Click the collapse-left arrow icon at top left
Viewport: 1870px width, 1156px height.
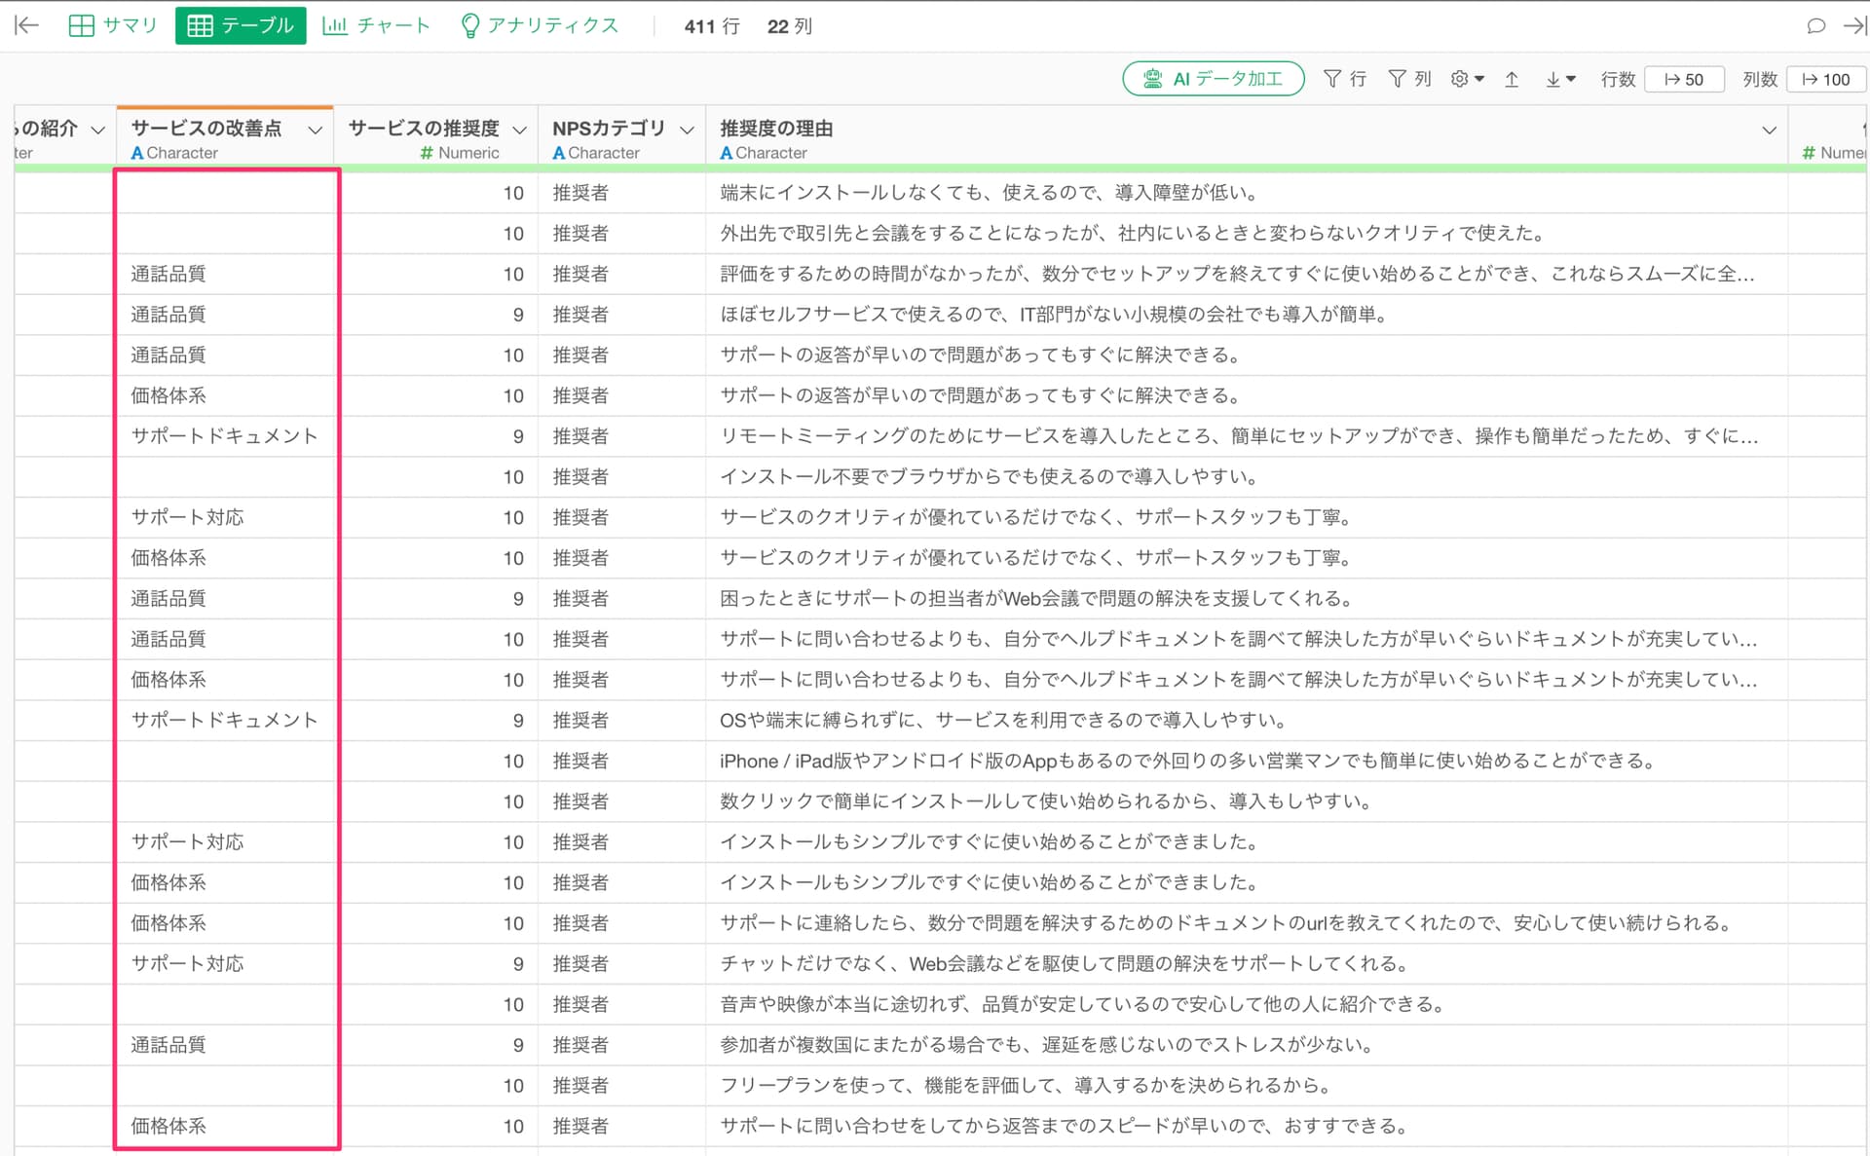26,25
